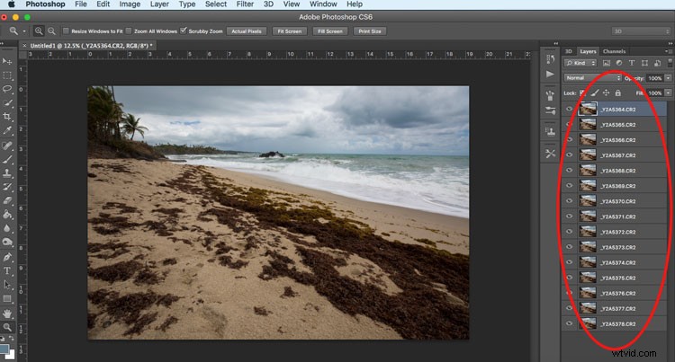The height and width of the screenshot is (362, 675).
Task: Select the Horizontal Type tool
Action: 7,270
